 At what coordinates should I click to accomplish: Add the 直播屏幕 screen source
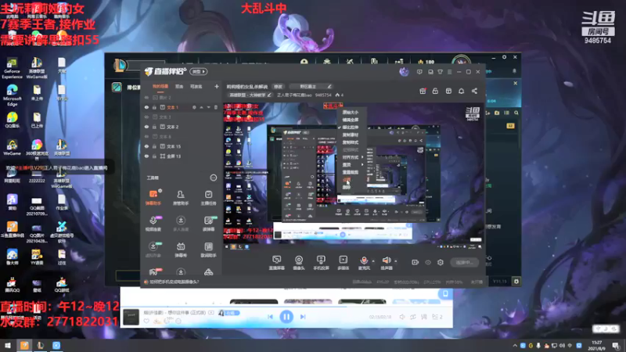point(277,263)
